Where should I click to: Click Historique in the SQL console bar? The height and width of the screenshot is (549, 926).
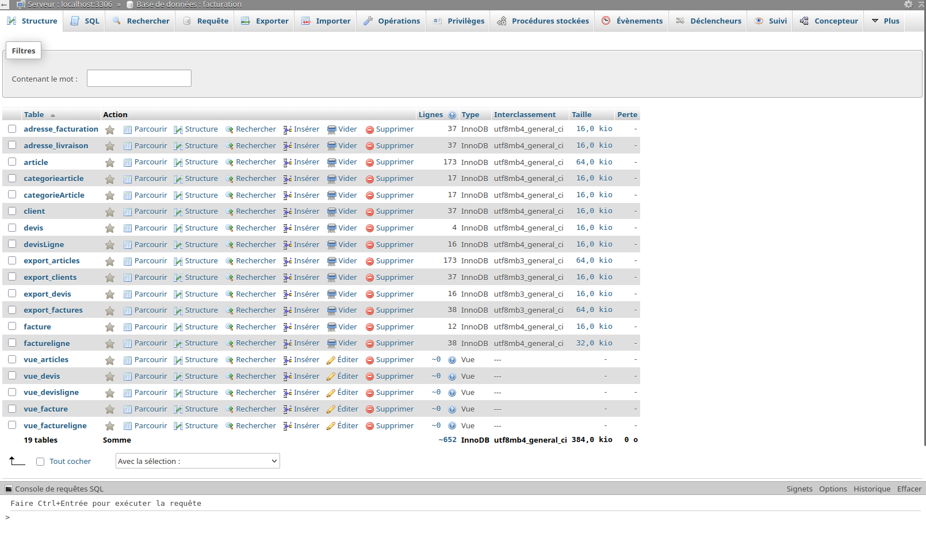[x=871, y=489]
